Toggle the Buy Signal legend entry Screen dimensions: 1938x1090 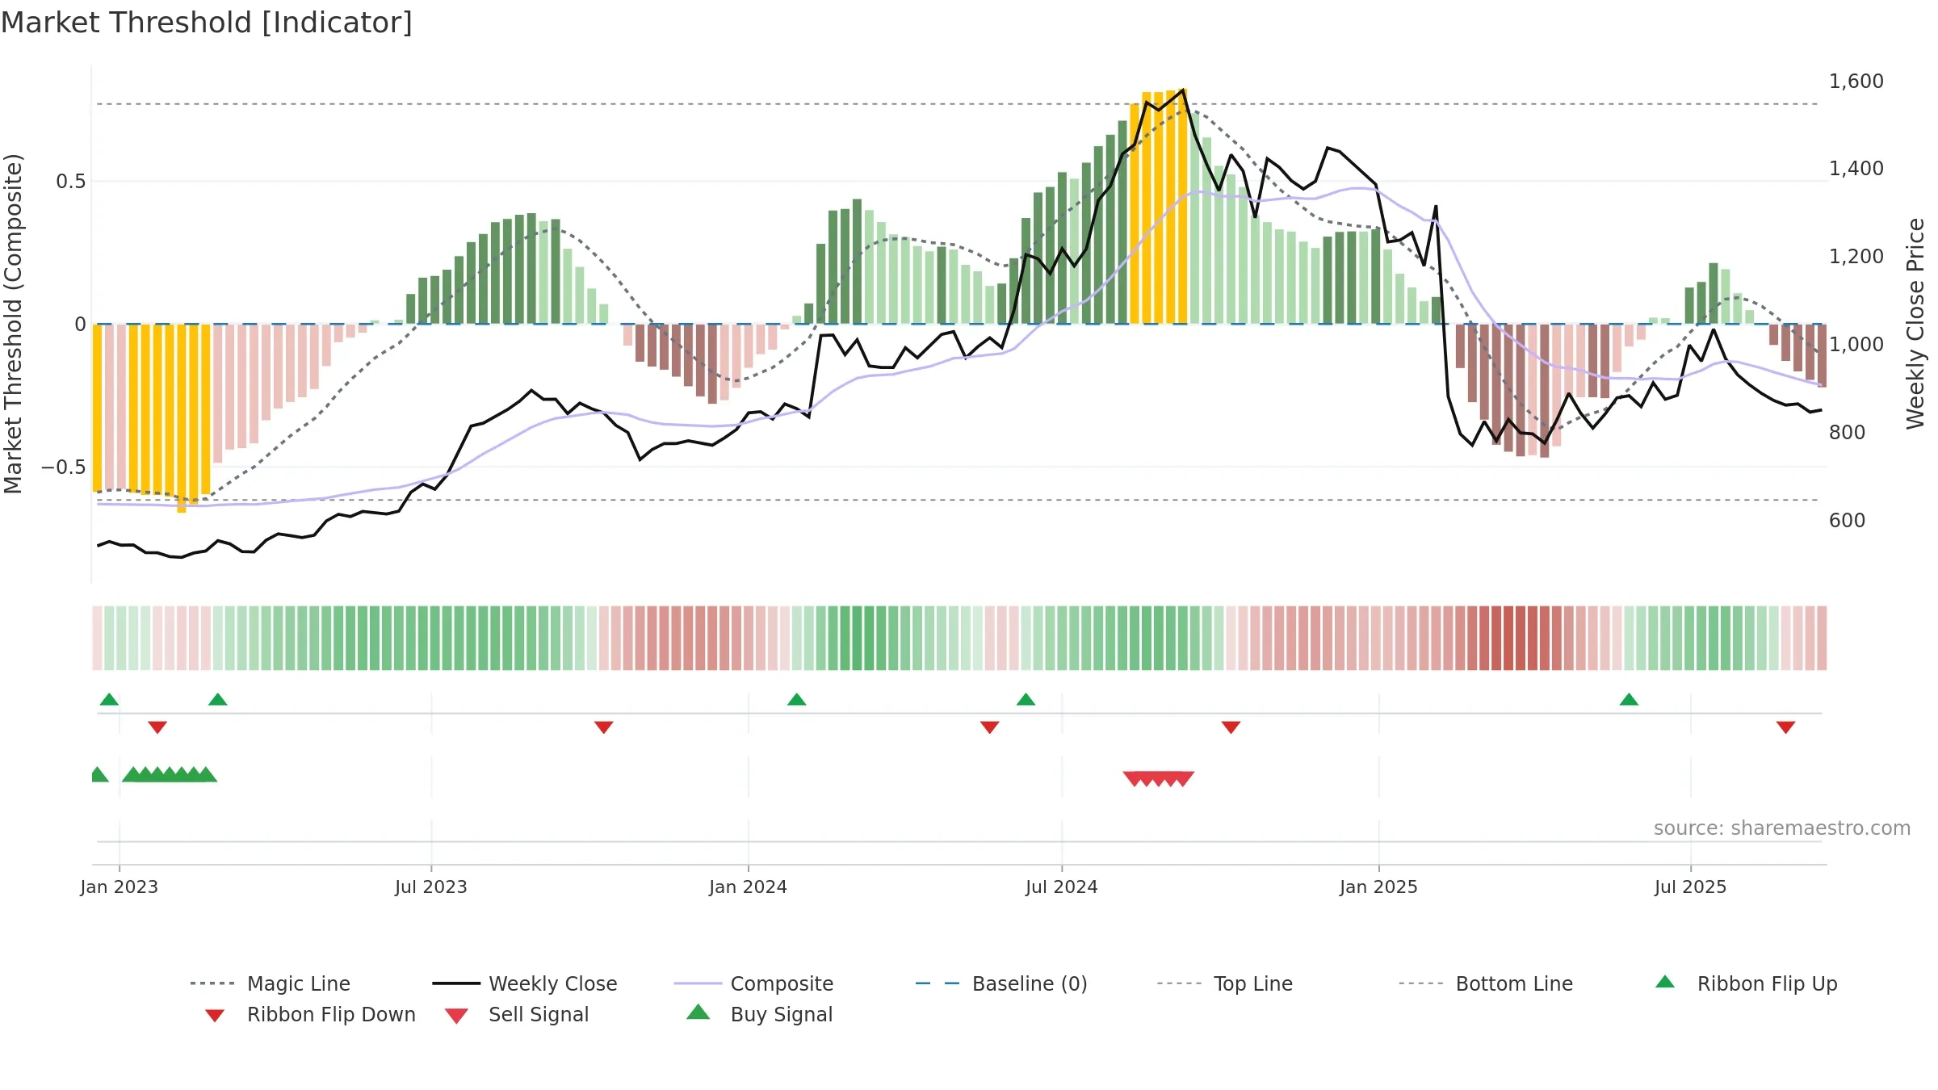(x=759, y=1014)
